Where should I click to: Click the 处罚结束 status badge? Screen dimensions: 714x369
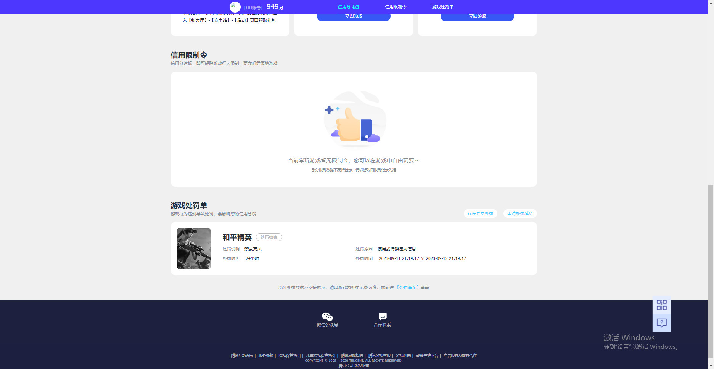pos(269,237)
